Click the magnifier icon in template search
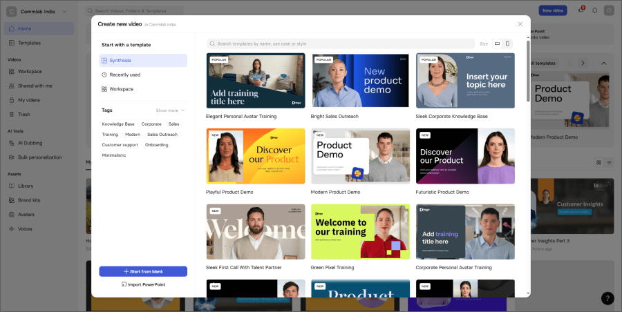622x312 pixels. 213,43
